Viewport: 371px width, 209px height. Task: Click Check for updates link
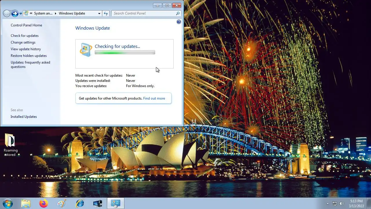[x=25, y=36]
